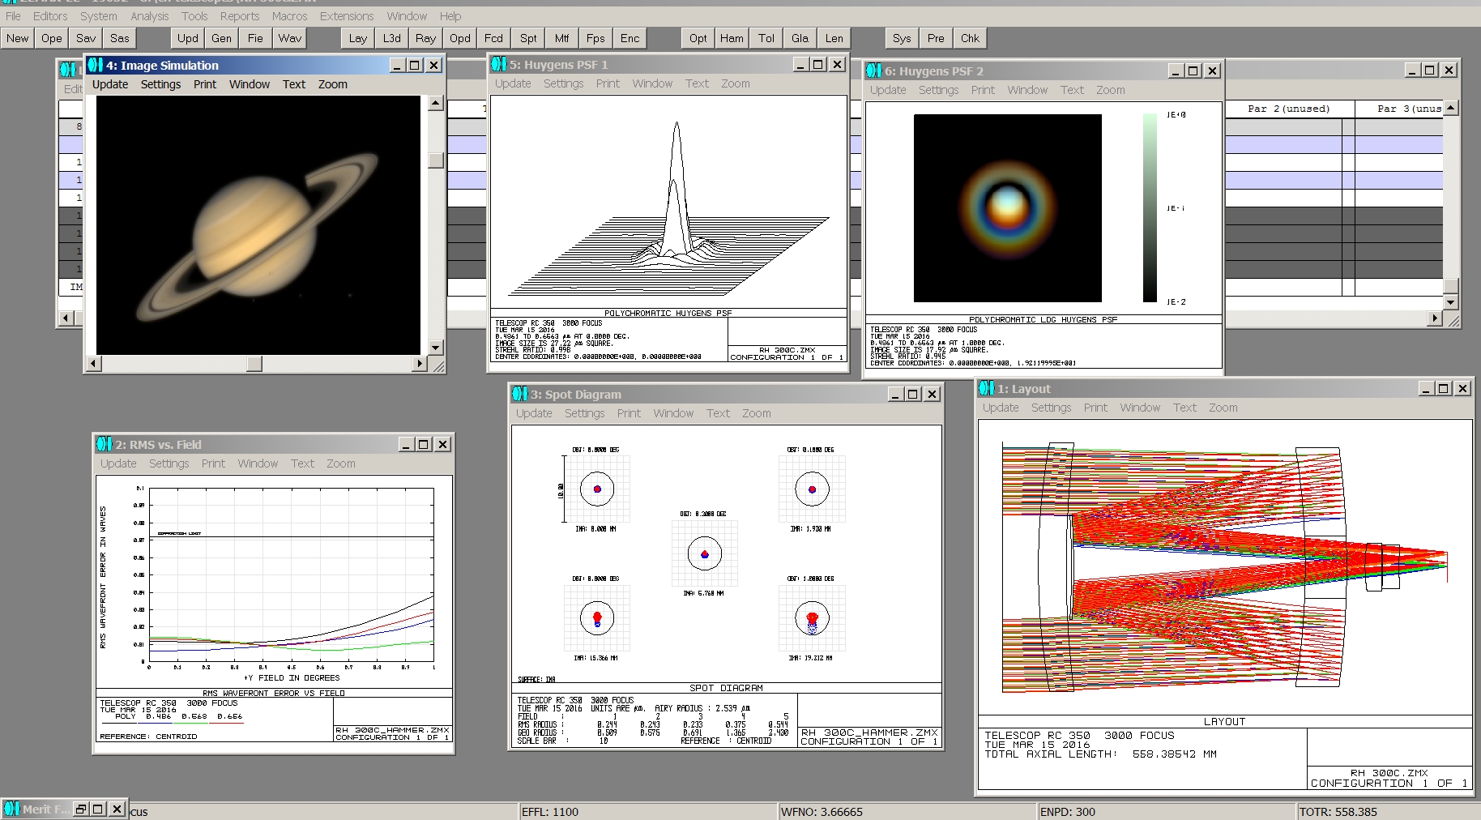Screen dimensions: 1481x820
Task: Restore the minimized Merit Function window
Action: [x=81, y=809]
